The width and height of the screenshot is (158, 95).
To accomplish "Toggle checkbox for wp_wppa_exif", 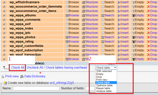I will pyautogui.click(x=4, y=24).
